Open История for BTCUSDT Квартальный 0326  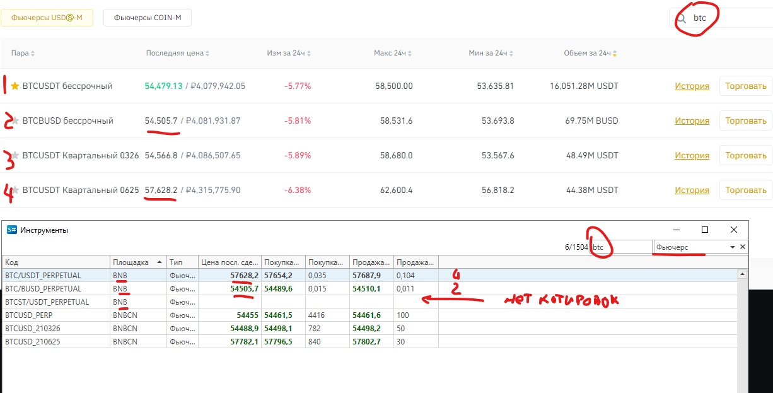[x=692, y=155]
